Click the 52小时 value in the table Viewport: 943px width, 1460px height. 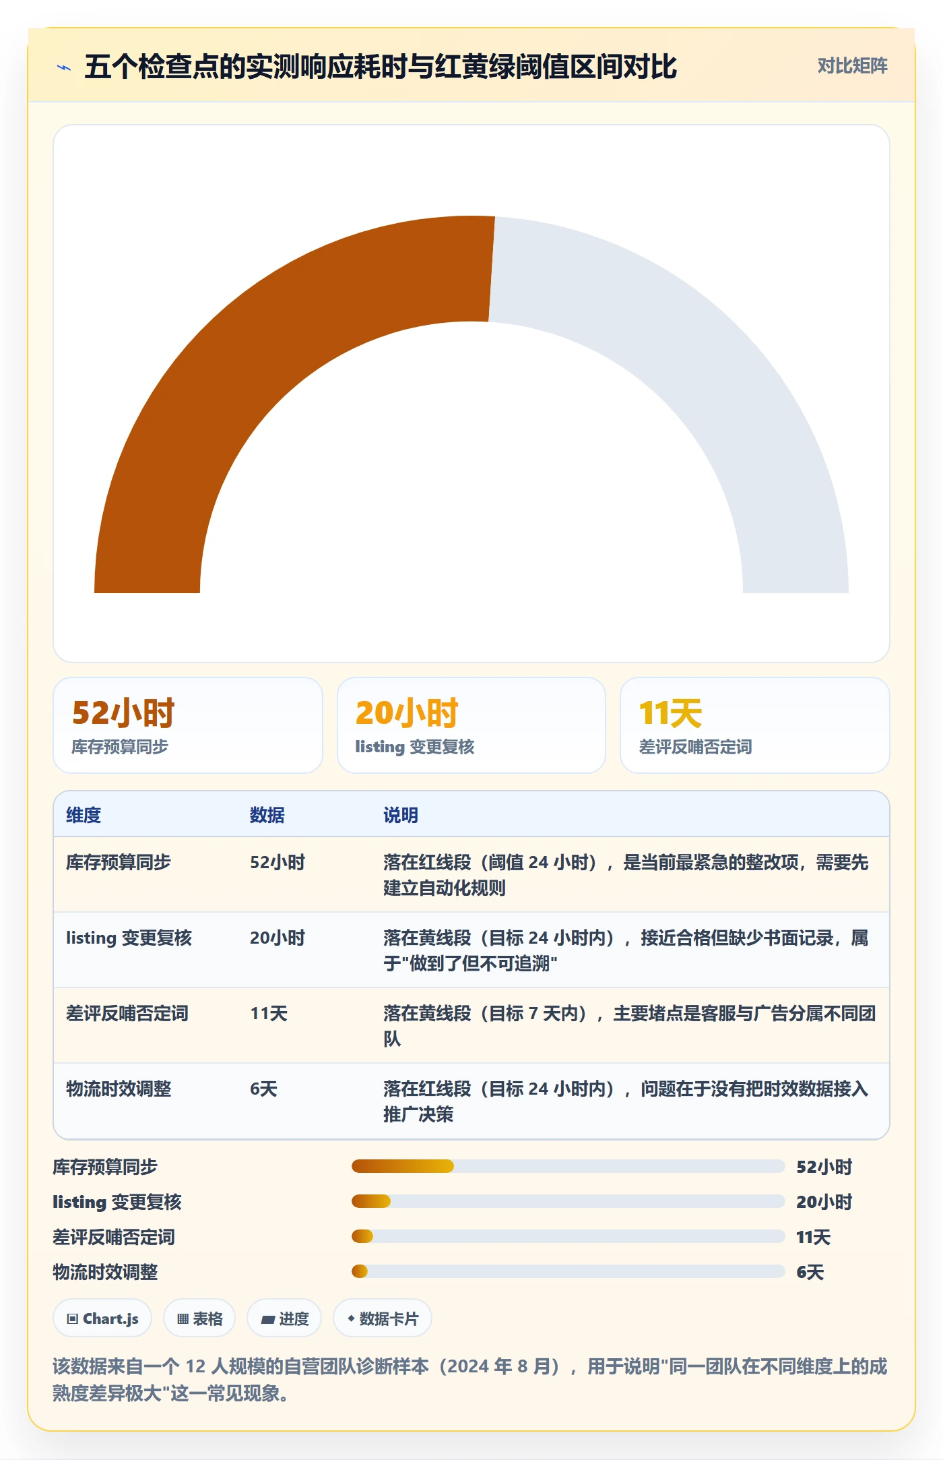tap(278, 862)
